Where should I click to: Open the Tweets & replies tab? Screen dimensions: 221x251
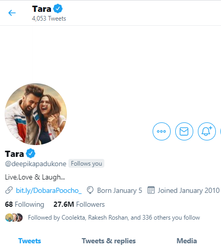(x=108, y=241)
